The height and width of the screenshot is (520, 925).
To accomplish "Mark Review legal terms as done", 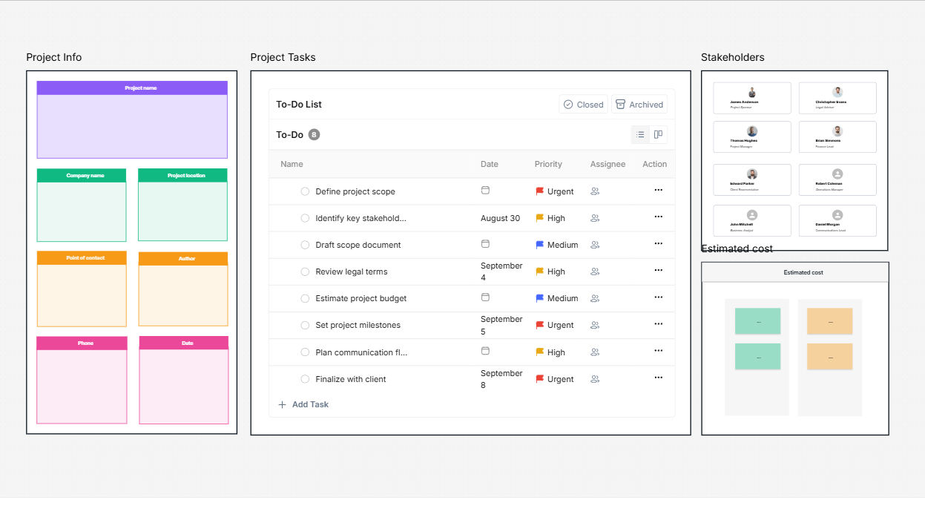I will click(x=305, y=271).
